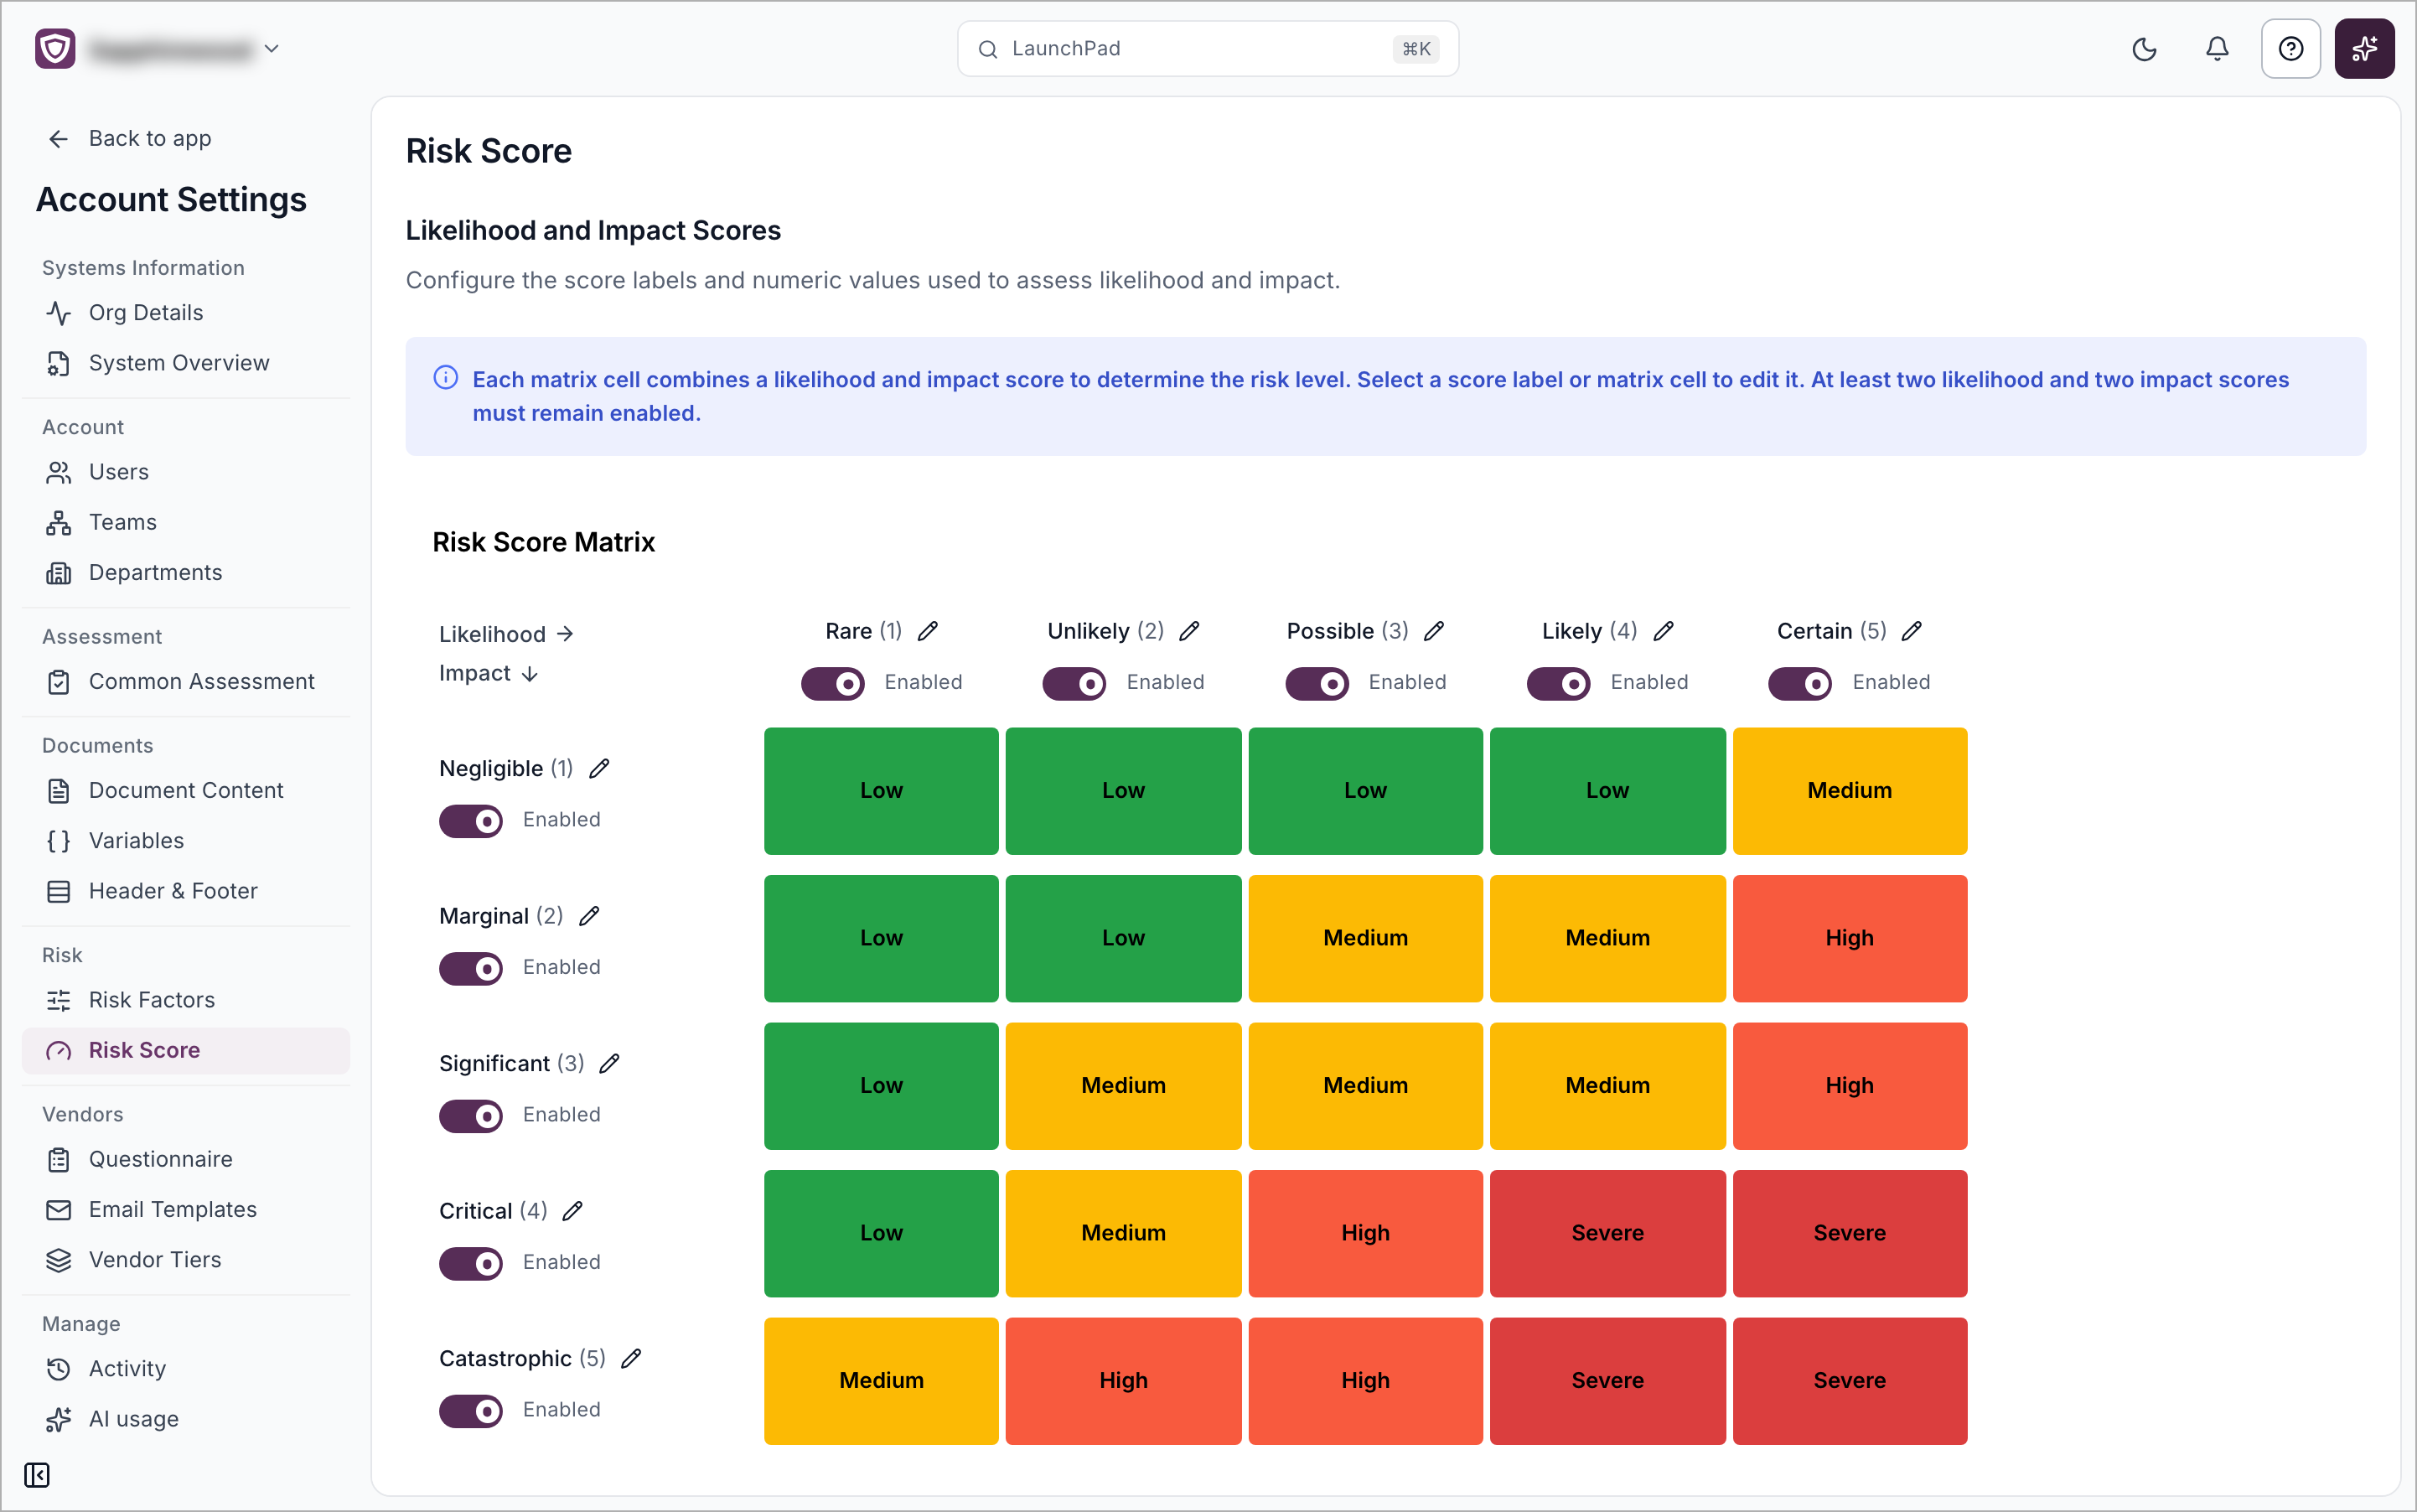Screen dimensions: 2417x1512
Task: Open AI usage page
Action: pos(186,1419)
